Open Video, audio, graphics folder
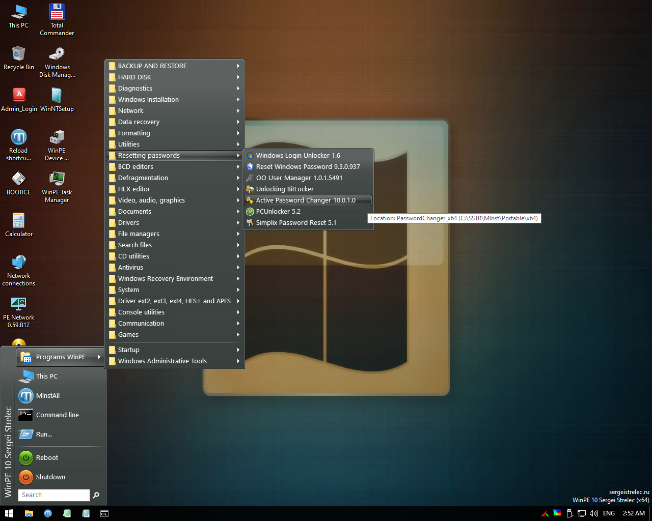The width and height of the screenshot is (652, 521). 174,200
